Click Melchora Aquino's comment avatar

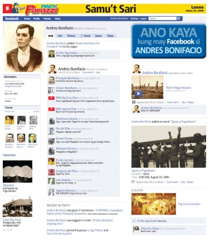(51, 121)
